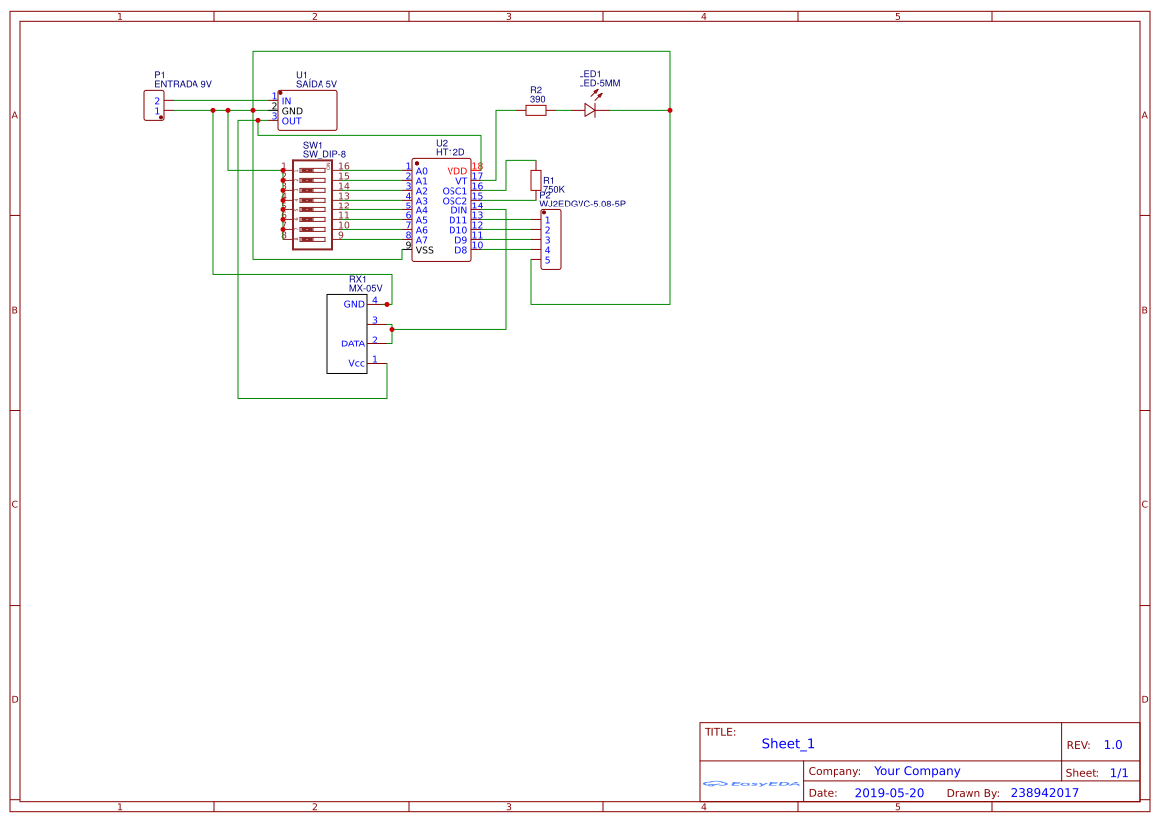Select the U1 voltage regulator body
The width and height of the screenshot is (1160, 822).
(308, 111)
